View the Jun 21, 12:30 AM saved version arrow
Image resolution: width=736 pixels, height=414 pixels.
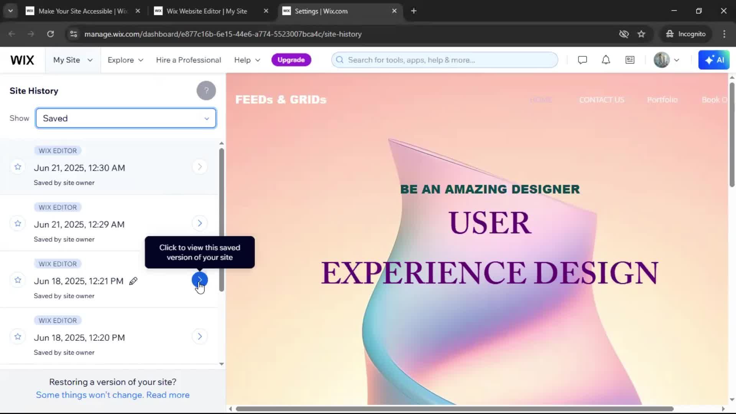pyautogui.click(x=200, y=167)
